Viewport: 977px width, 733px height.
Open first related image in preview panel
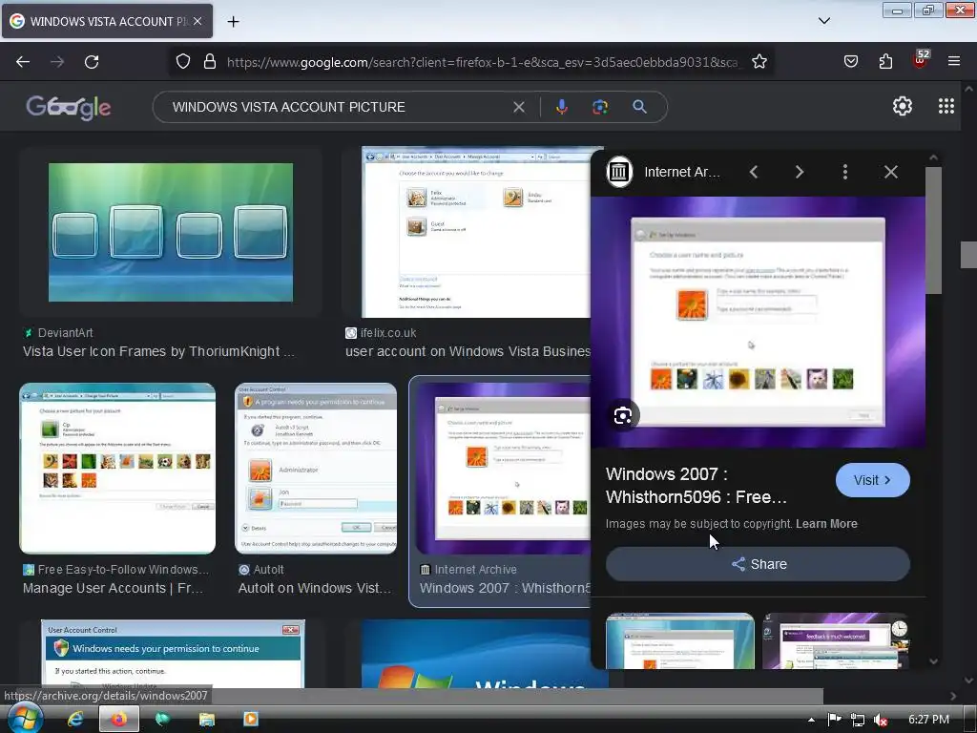679,640
